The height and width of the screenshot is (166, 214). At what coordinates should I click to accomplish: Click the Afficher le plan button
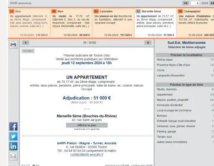pyautogui.click(x=87, y=125)
